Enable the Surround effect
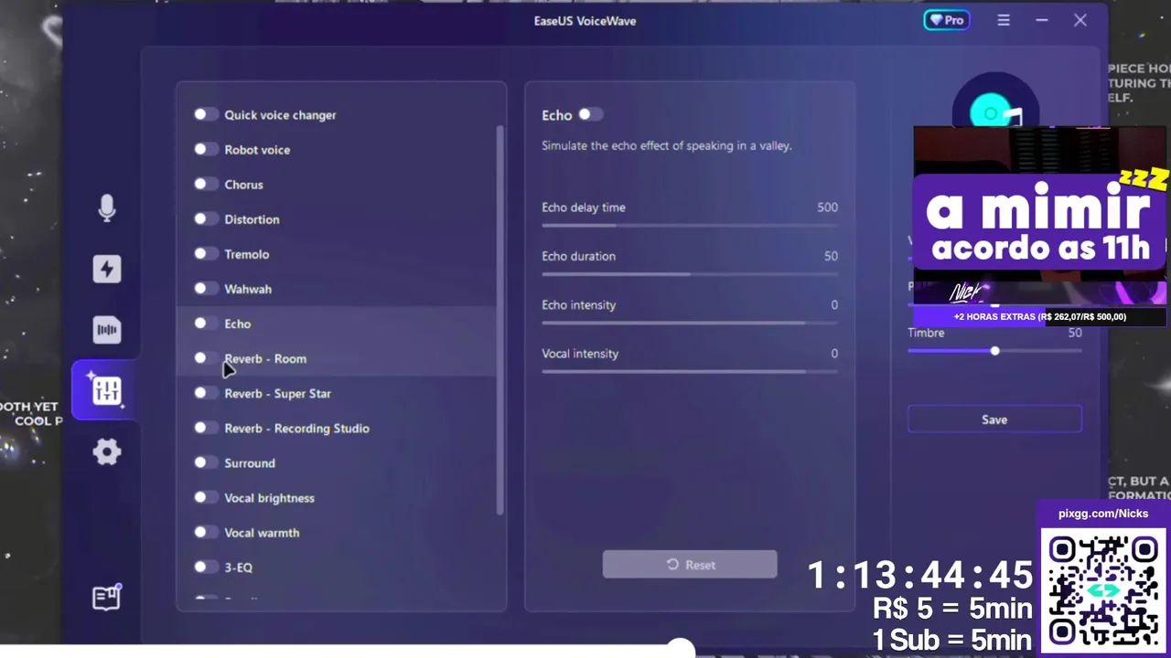This screenshot has height=658, width=1171. pos(206,462)
